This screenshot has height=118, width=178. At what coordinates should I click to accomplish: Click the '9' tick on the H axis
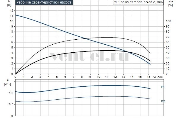12,26
